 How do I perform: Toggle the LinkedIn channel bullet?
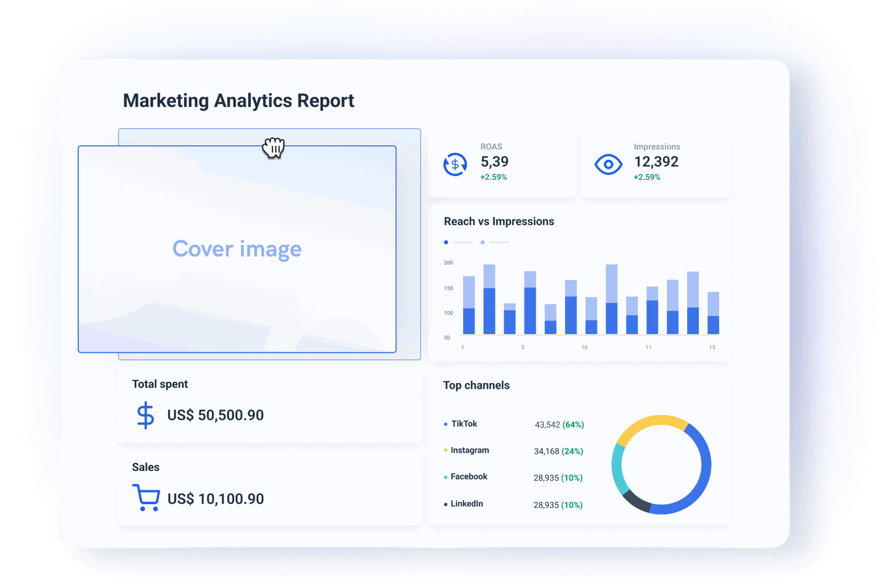445,503
